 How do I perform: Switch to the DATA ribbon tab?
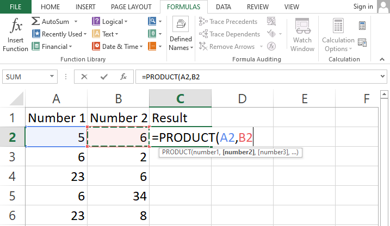[x=224, y=7]
